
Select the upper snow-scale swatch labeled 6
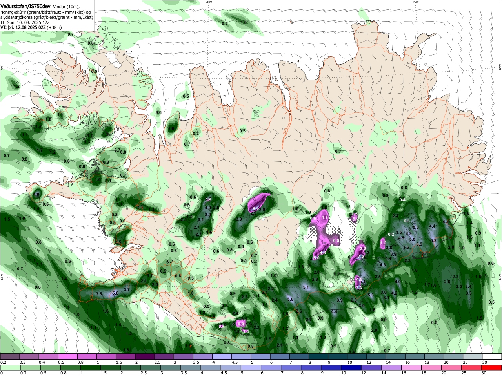point(280,356)
